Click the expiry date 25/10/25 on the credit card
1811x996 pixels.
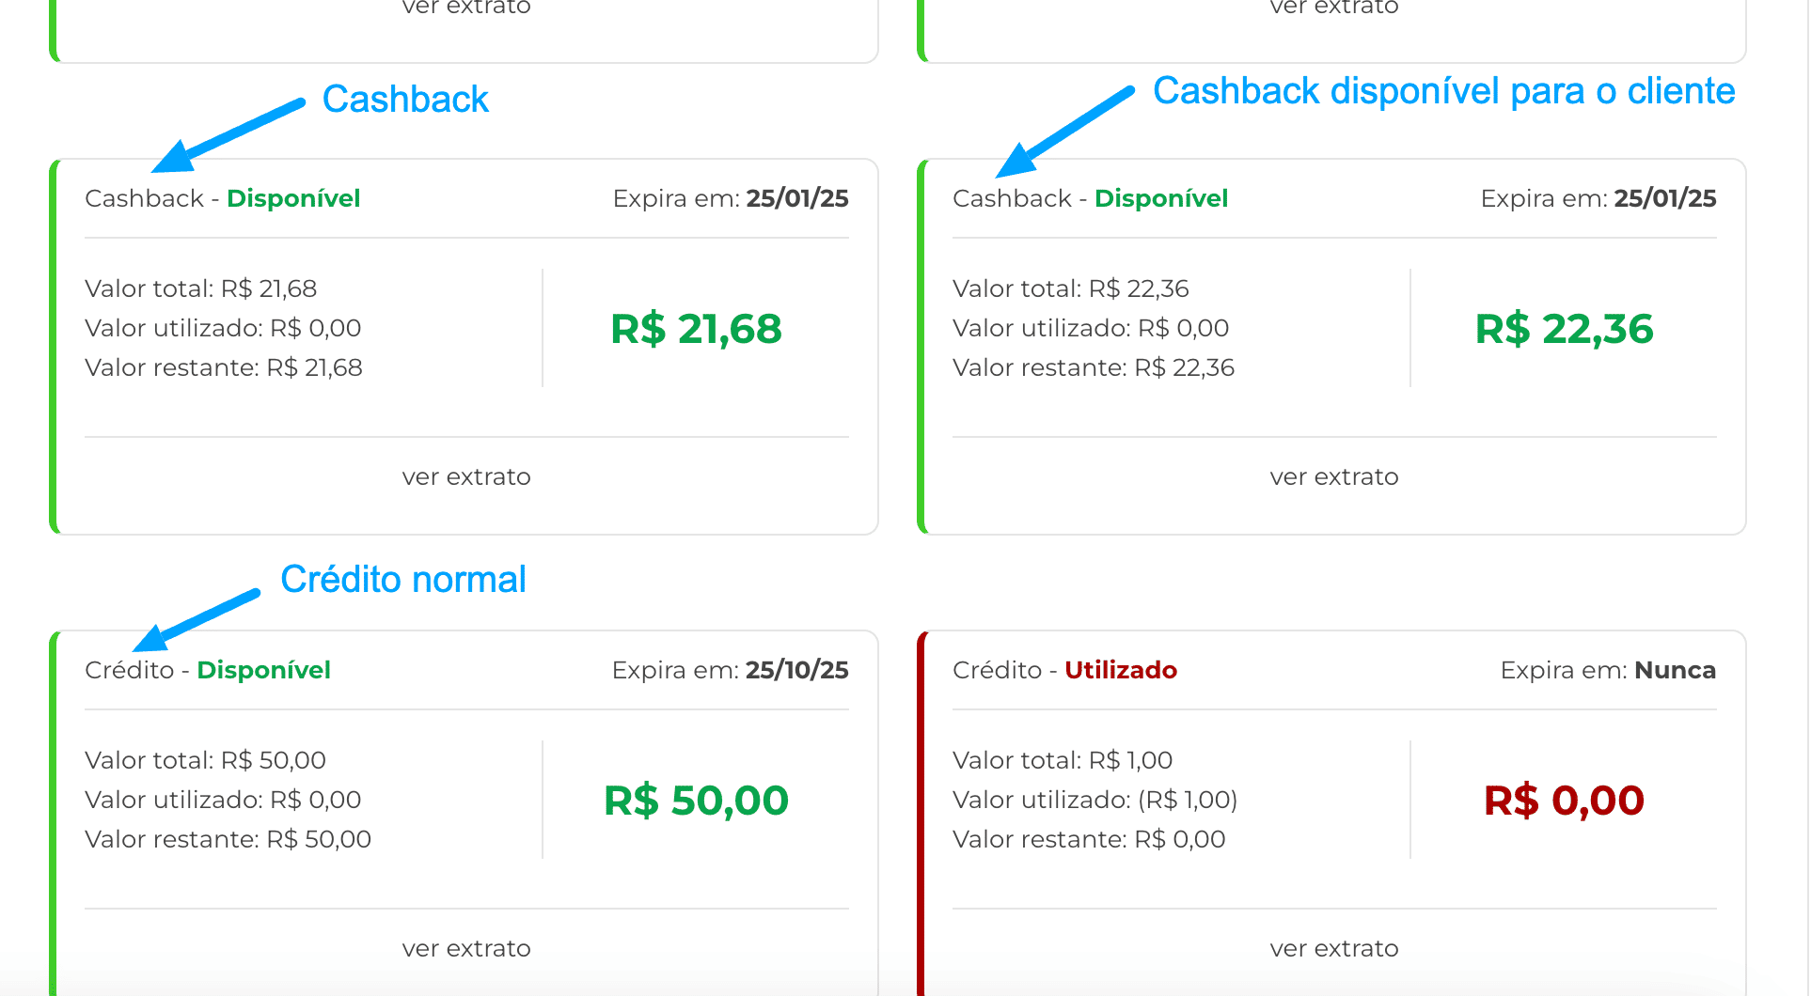pyautogui.click(x=796, y=670)
